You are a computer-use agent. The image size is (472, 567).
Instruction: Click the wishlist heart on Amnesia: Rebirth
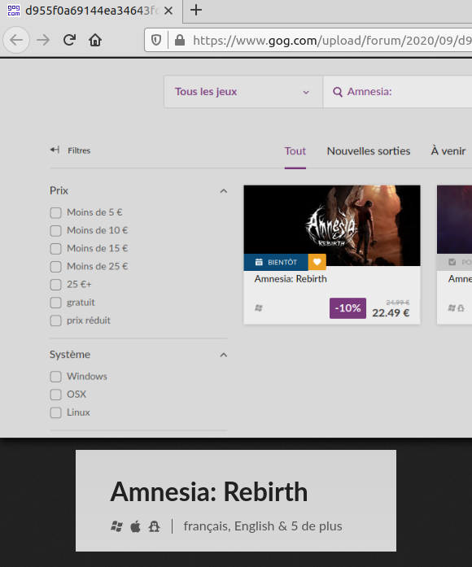[x=317, y=262]
